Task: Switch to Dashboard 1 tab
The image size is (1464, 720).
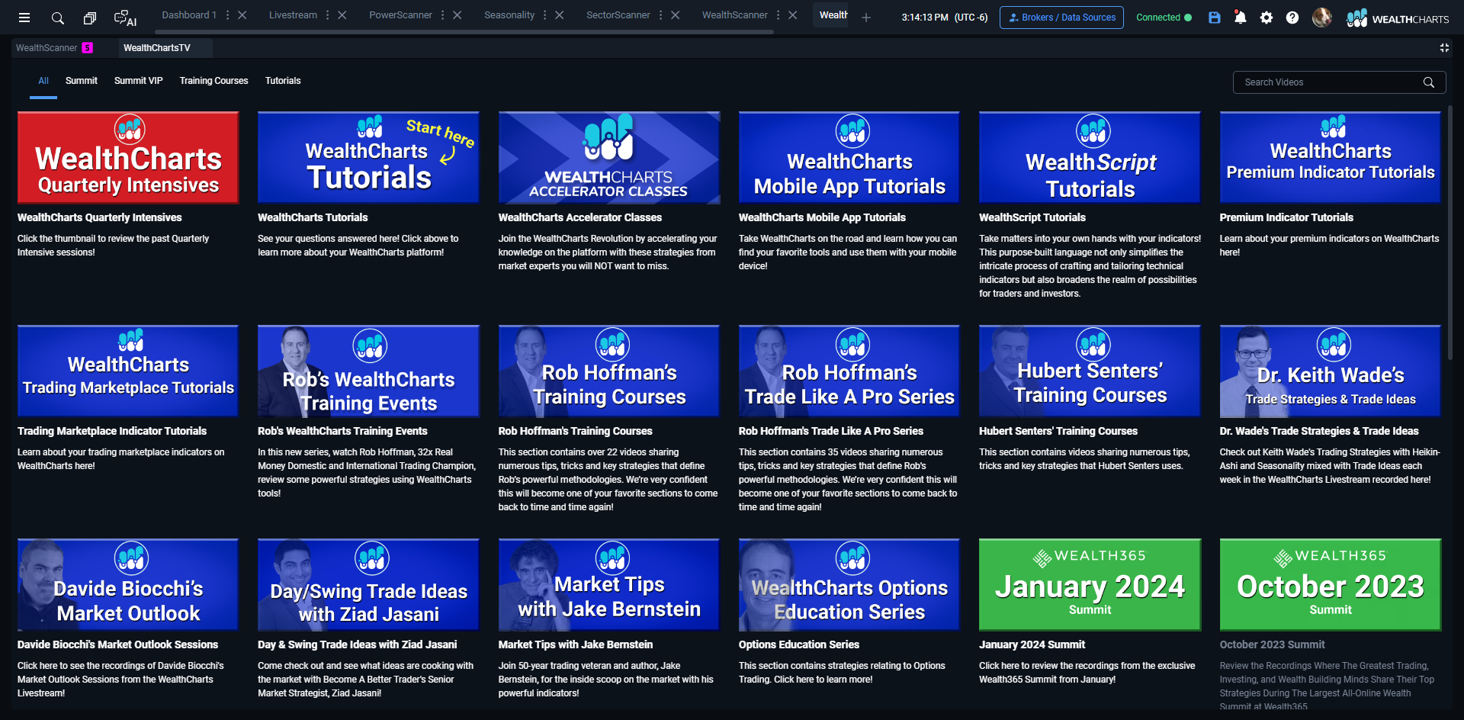Action: click(x=189, y=15)
